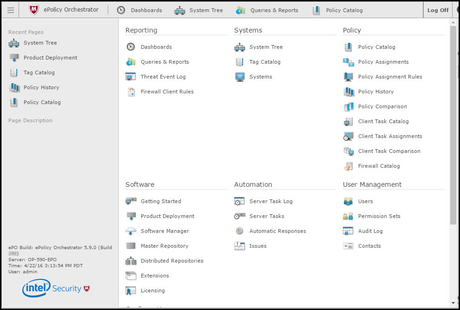Click the Policy Assignment Rules icon
This screenshot has width=460, height=310.
(x=348, y=77)
